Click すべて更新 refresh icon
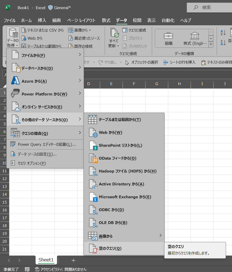The image size is (232, 272). coord(114,33)
